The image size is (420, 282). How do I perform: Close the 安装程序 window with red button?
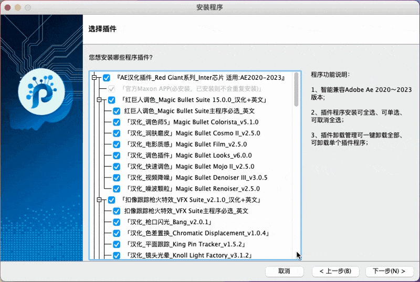pyautogui.click(x=7, y=7)
